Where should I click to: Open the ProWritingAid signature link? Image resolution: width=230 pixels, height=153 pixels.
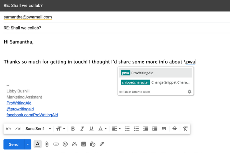point(19,103)
